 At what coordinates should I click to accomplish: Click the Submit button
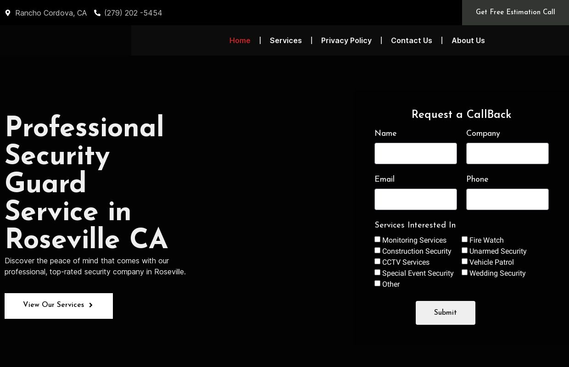[x=445, y=312]
